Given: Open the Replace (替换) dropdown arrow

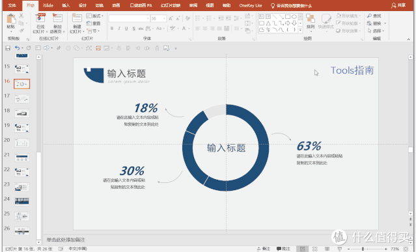Looking at the screenshot, I should pos(385,23).
